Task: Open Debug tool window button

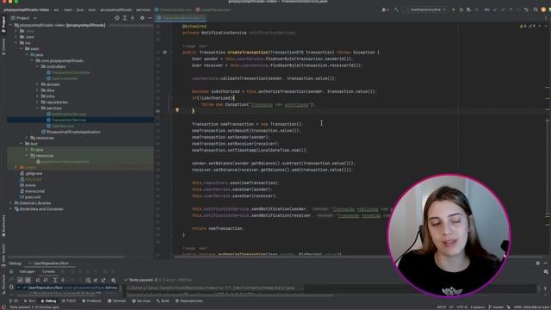Action: 48,301
